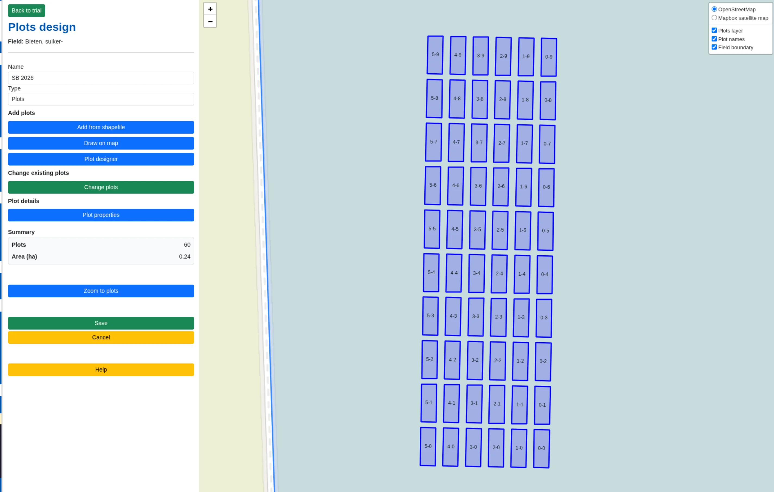Save the plots design
The image size is (774, 492).
click(101, 323)
